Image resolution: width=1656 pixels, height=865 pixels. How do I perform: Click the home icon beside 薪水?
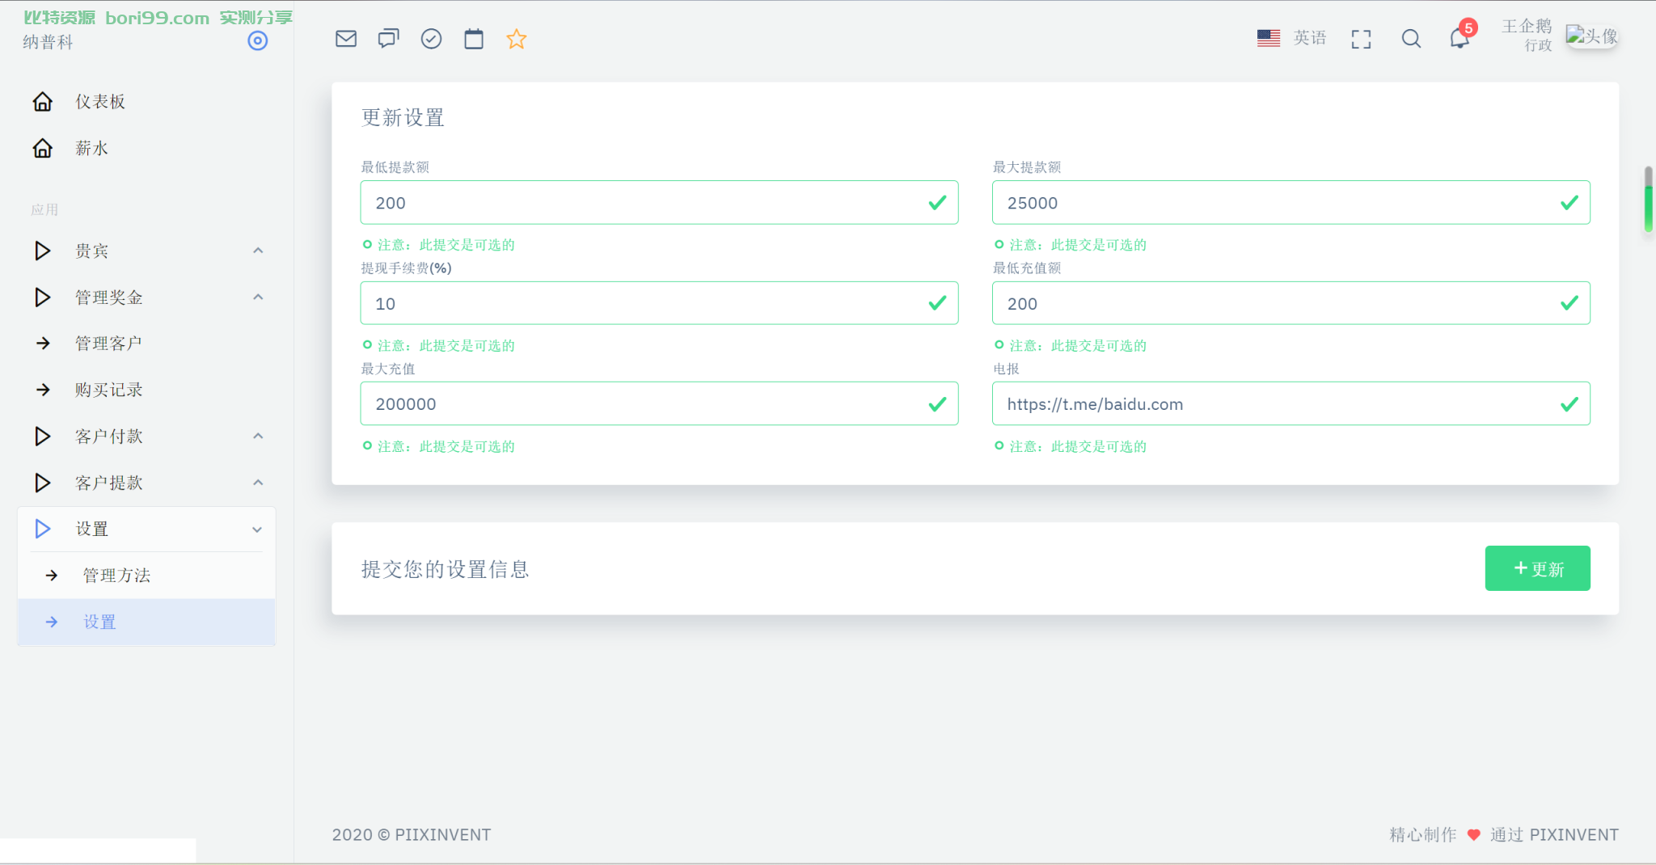(x=43, y=149)
